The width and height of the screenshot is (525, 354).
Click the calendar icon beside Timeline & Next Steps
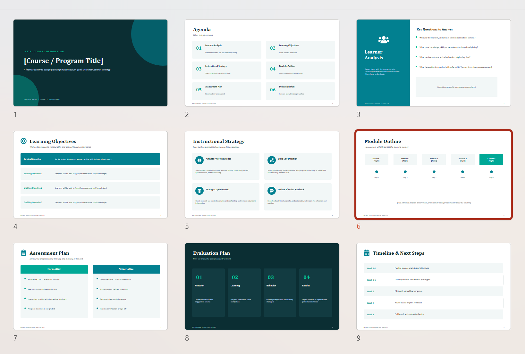[367, 253]
